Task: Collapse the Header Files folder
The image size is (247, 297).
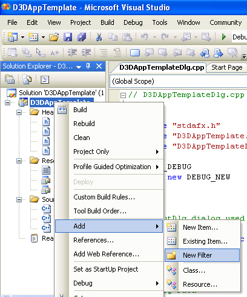Action: (19, 112)
